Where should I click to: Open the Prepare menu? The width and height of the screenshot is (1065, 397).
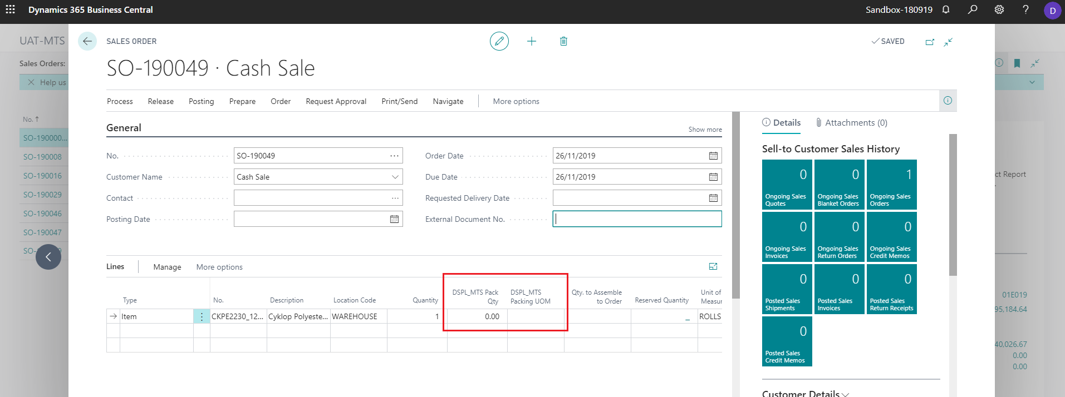(x=243, y=101)
